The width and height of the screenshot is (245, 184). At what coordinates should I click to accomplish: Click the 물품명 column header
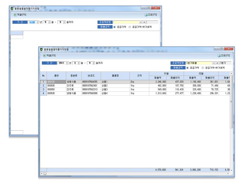point(115,76)
